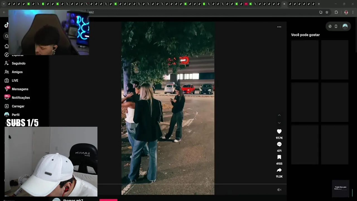Open Chrome's three-dot menu
The width and height of the screenshot is (357, 201).
[353, 12]
